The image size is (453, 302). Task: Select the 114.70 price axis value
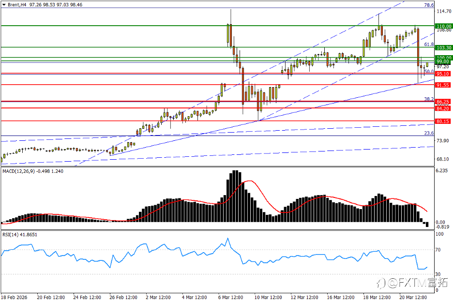pos(444,11)
